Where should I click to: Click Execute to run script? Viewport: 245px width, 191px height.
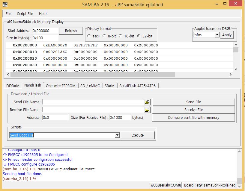(x=137, y=135)
